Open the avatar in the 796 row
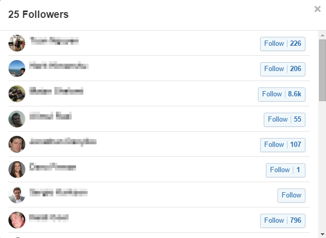This screenshot has height=238, width=326. click(17, 220)
